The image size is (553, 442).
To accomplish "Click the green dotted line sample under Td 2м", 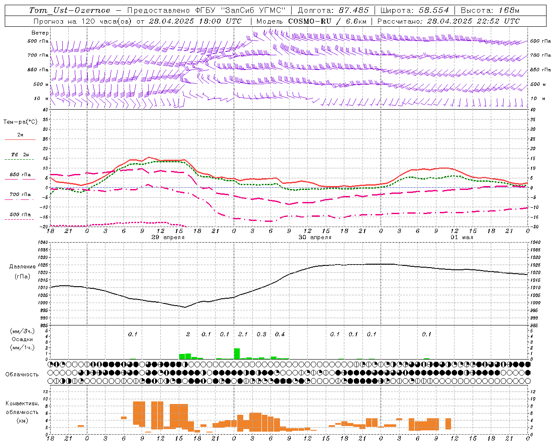I will point(20,160).
